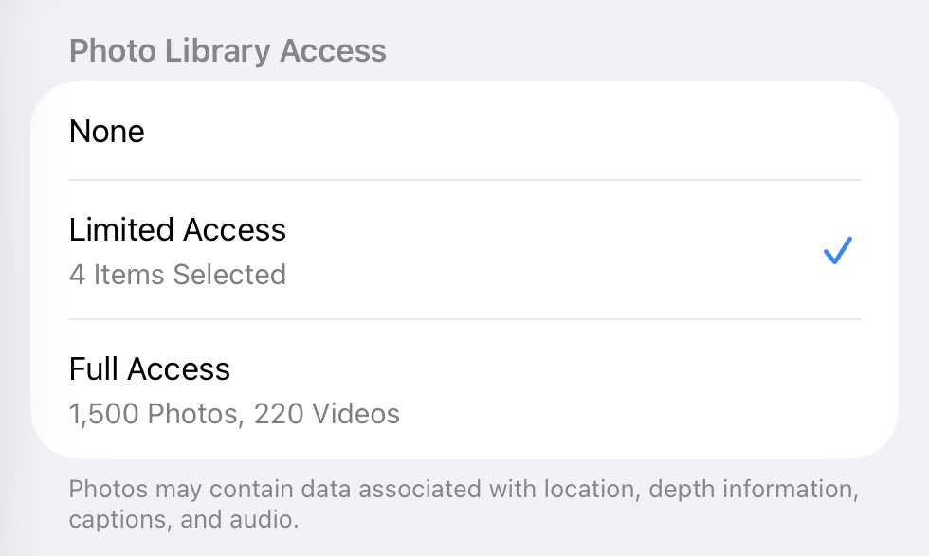929x556 pixels.
Task: Click the checkmark indicating current selection
Action: [x=837, y=250]
